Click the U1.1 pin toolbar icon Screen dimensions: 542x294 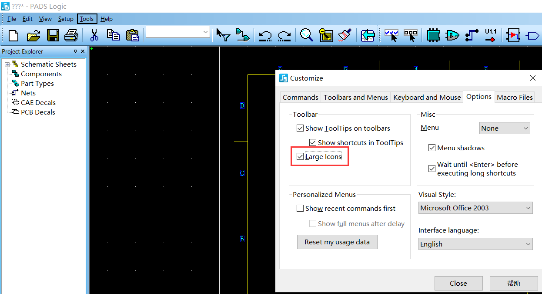coord(491,35)
